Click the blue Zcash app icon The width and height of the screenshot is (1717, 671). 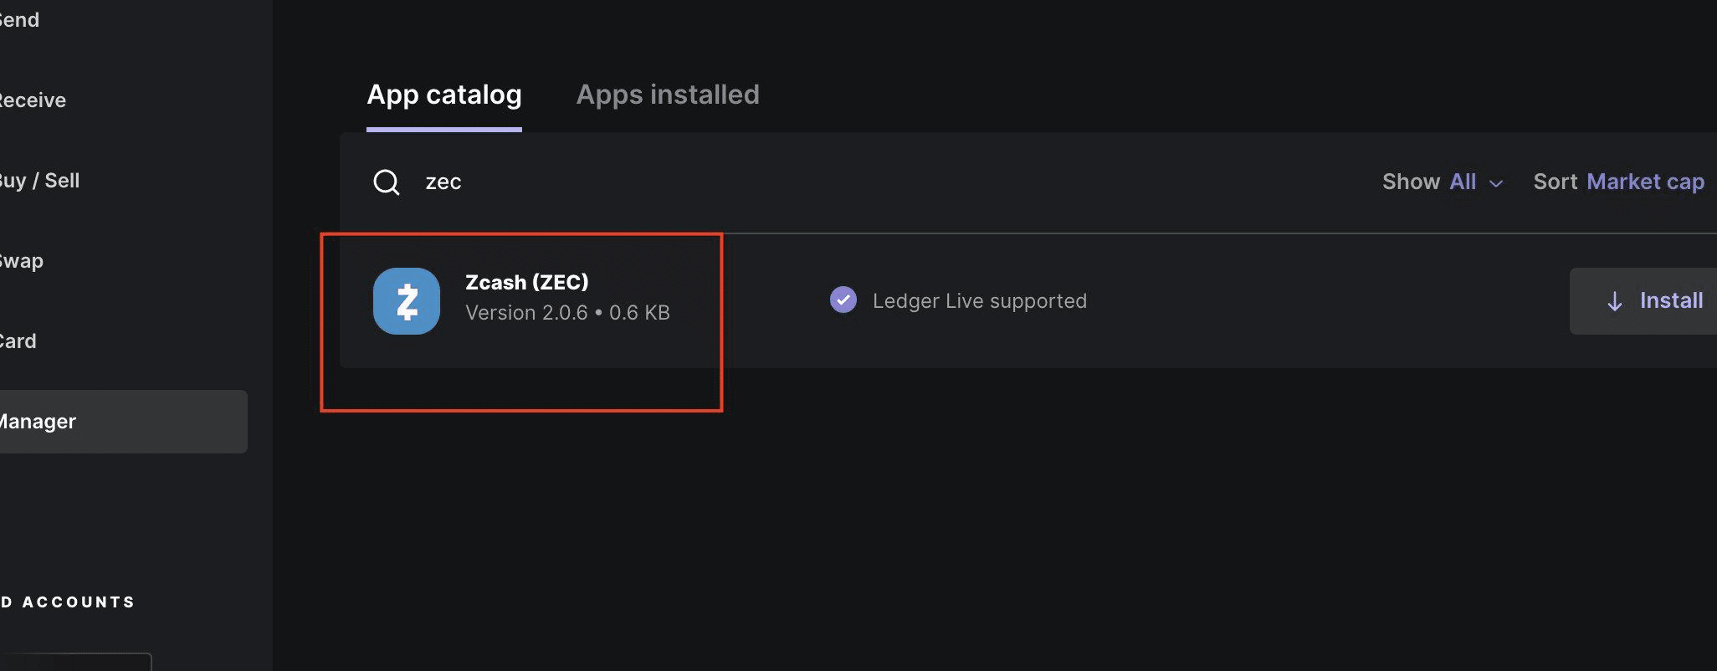tap(407, 301)
